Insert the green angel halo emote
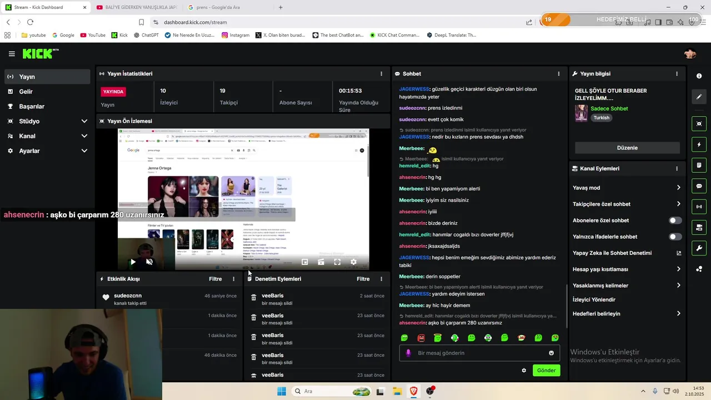Viewport: 711px width, 400px height. pos(438,338)
